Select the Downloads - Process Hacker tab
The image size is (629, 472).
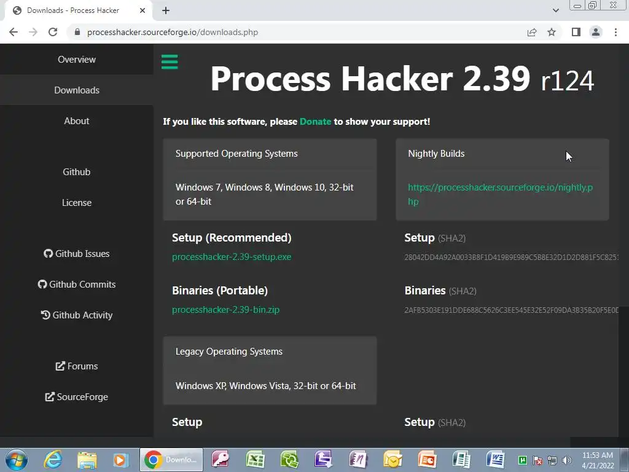[x=78, y=10]
